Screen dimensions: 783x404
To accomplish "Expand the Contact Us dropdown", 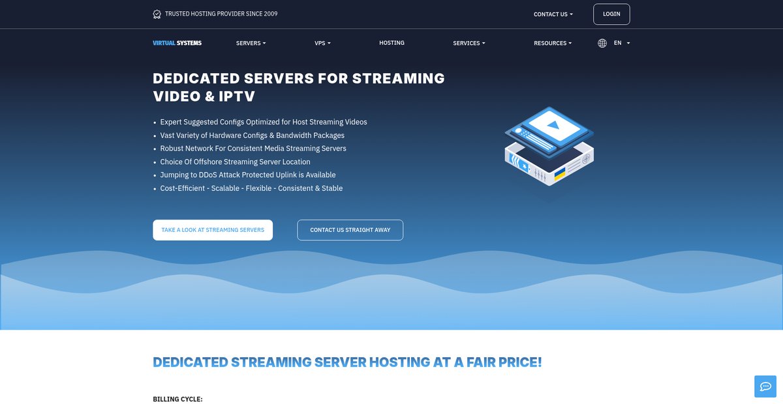I will (x=553, y=14).
